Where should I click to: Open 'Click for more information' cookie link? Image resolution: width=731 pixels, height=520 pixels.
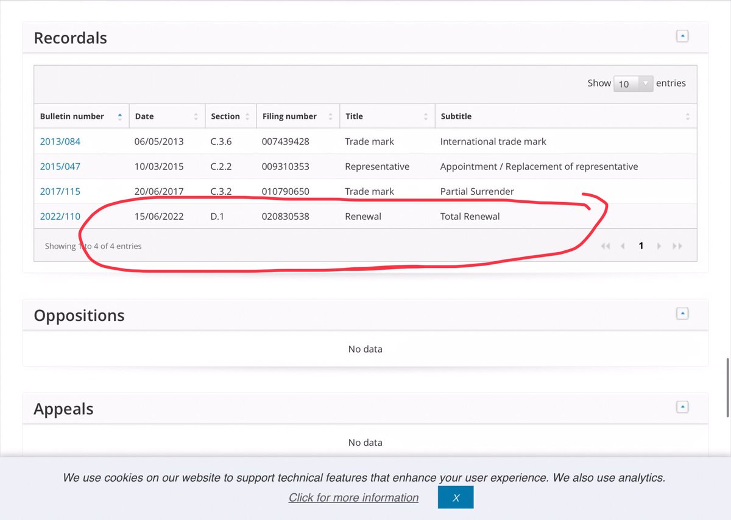[353, 497]
